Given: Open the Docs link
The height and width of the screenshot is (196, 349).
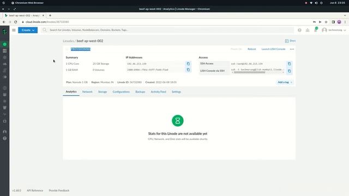Looking at the screenshot, I should (x=290, y=41).
